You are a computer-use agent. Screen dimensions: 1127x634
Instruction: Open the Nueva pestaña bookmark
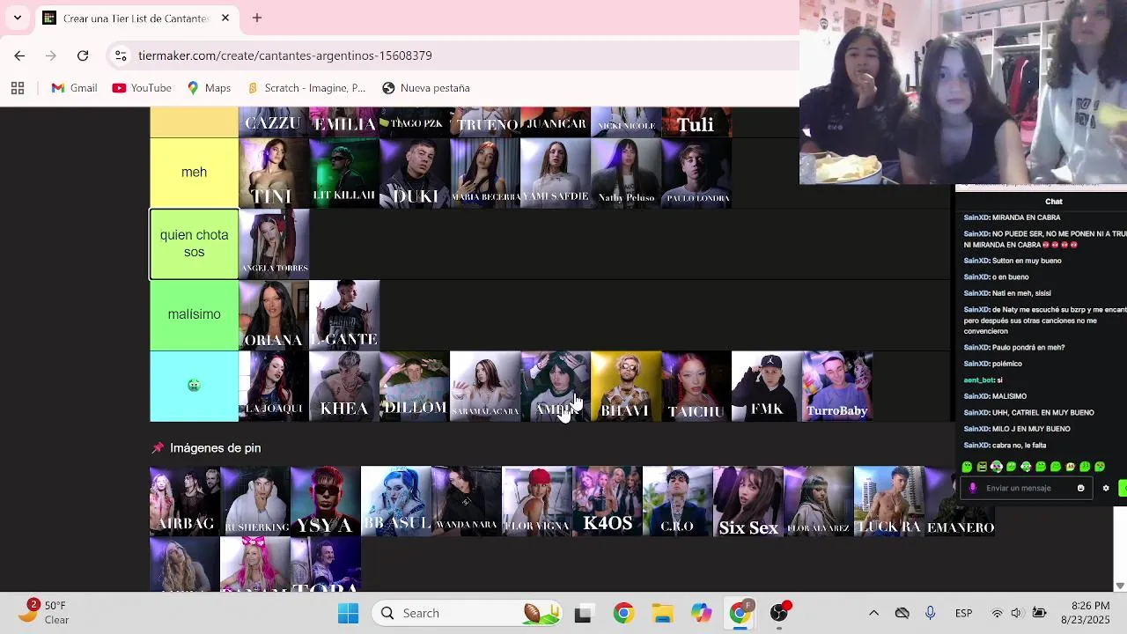(426, 88)
